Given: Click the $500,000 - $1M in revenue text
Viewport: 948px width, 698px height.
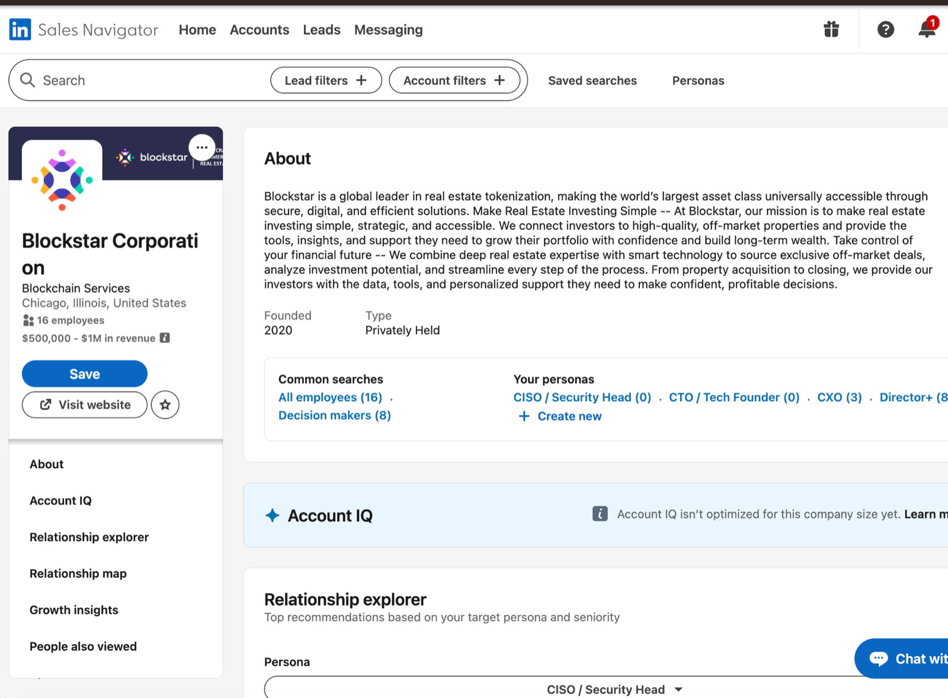Looking at the screenshot, I should (89, 338).
